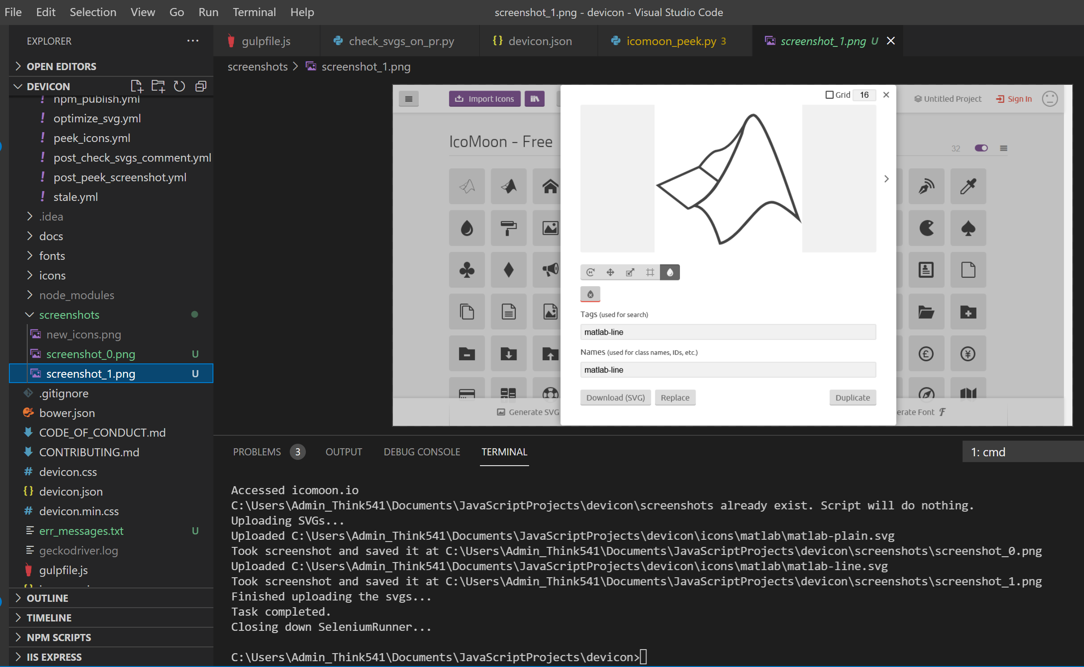
Task: Open screenshot_0.png in the file tree
Action: (x=111, y=354)
